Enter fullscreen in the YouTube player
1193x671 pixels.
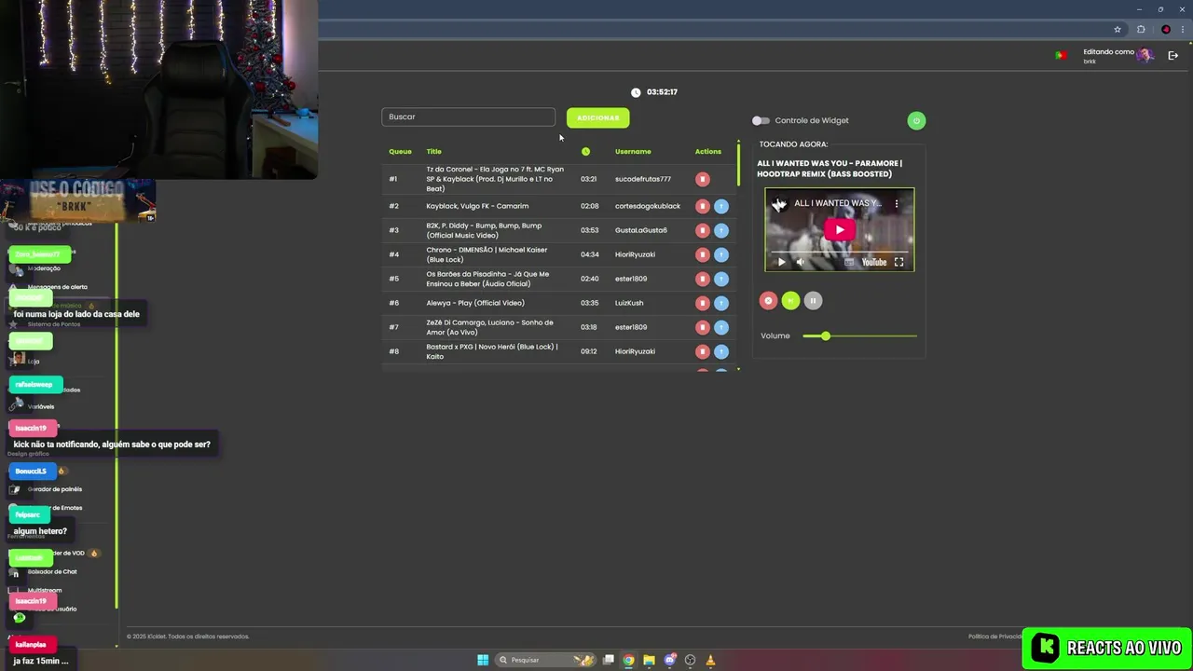(x=898, y=262)
